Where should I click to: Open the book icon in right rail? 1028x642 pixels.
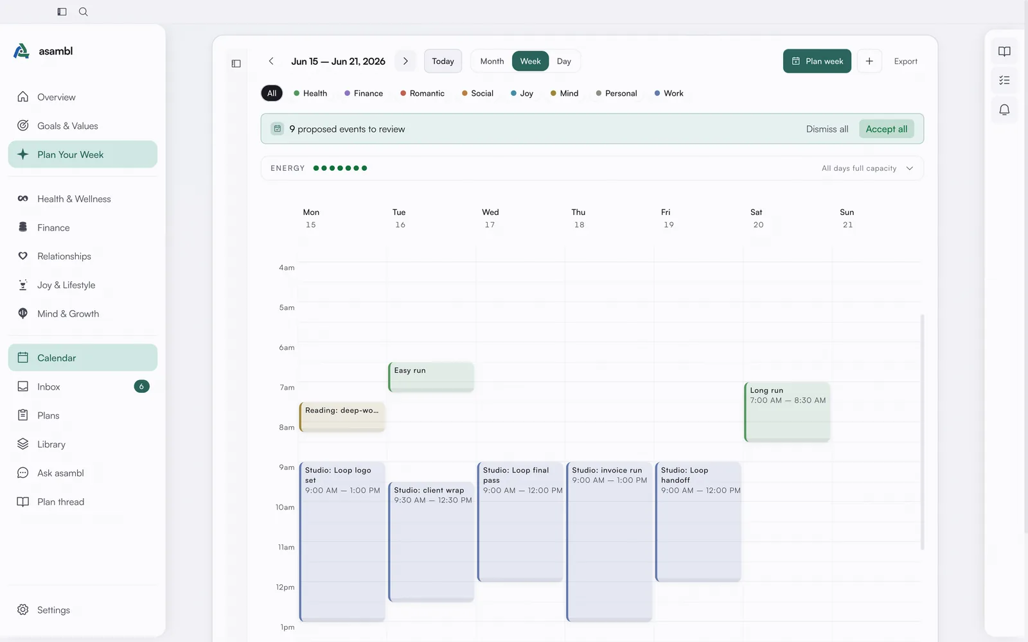[1004, 51]
